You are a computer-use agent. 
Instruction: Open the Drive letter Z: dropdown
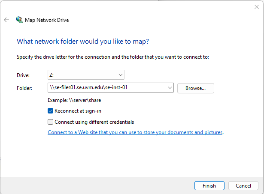[x=85, y=75]
